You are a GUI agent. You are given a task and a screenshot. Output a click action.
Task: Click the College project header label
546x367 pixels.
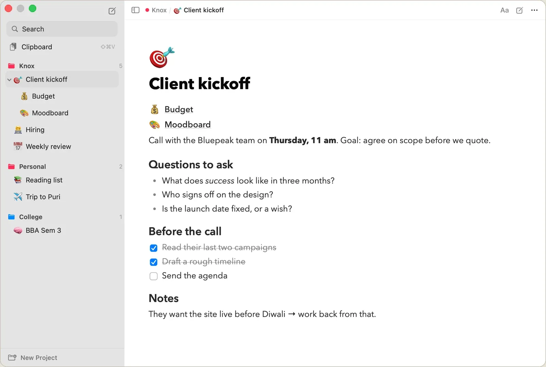pyautogui.click(x=31, y=217)
